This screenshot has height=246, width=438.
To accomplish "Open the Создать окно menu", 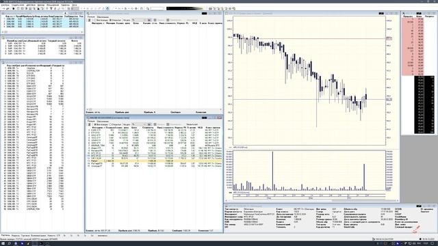I will pos(18,5).
